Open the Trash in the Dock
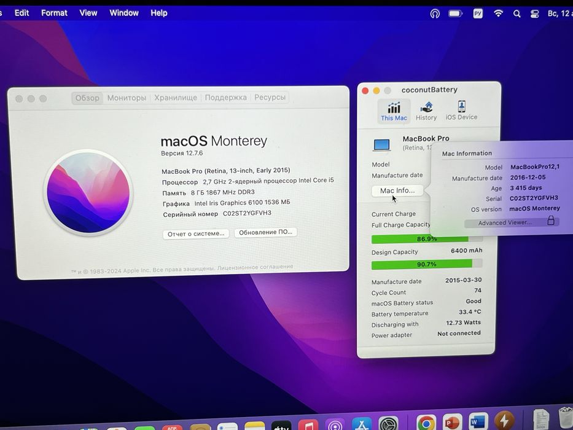This screenshot has height=430, width=573. pyautogui.click(x=566, y=418)
